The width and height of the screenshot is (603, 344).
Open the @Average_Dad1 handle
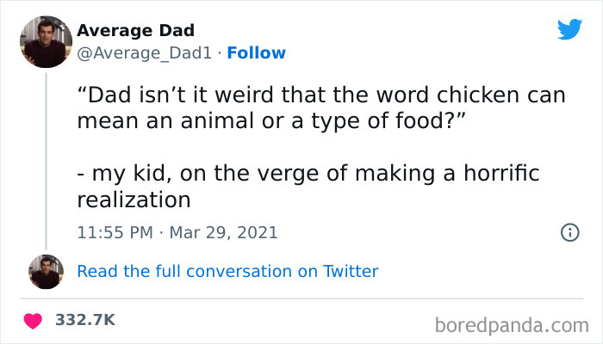(145, 53)
